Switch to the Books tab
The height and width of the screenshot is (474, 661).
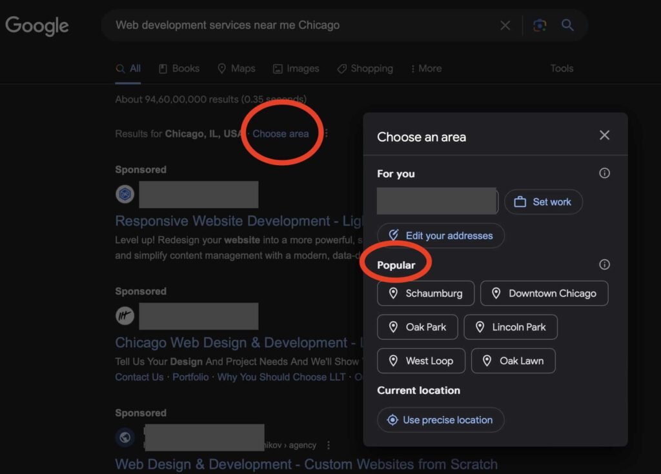(179, 68)
